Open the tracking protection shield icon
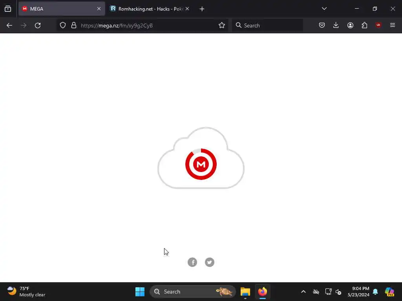The image size is (402, 301). 63,25
